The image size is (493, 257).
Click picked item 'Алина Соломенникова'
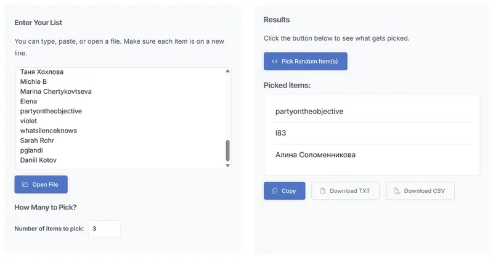pyautogui.click(x=316, y=155)
